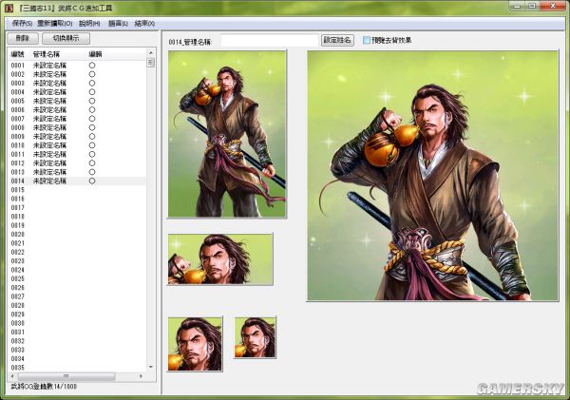Focus the 管理名稱 text input field
Viewport: 570px width, 400px height.
click(270, 41)
